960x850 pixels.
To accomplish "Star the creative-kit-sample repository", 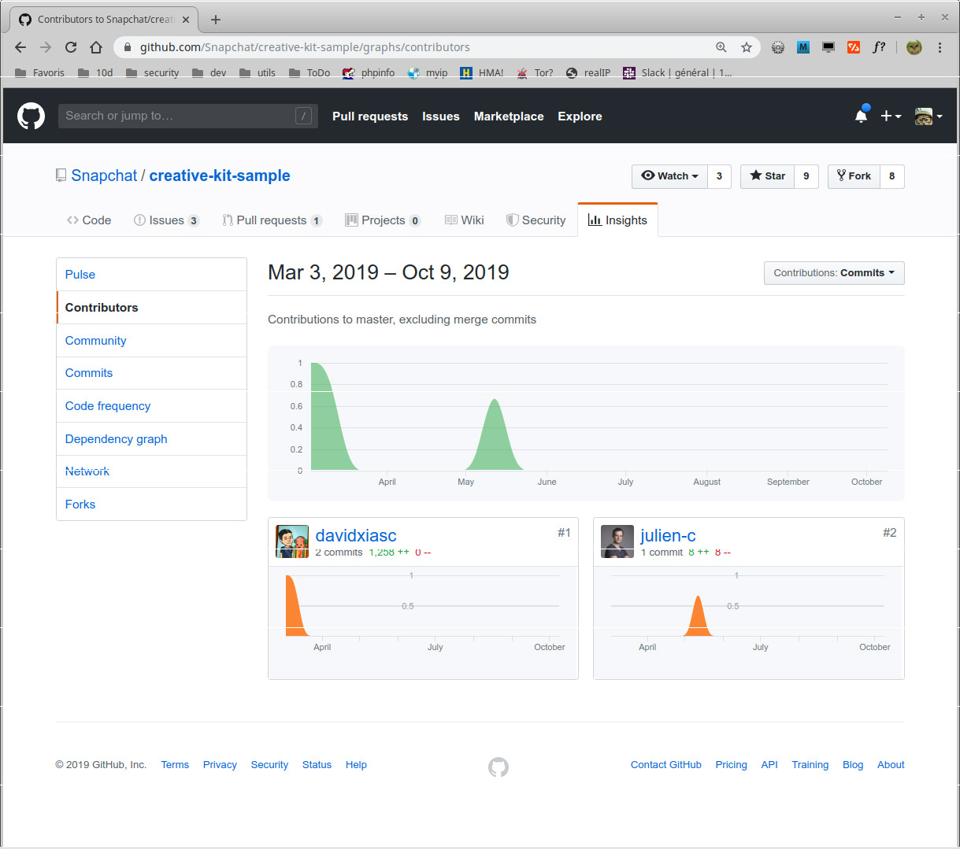I will pyautogui.click(x=767, y=176).
